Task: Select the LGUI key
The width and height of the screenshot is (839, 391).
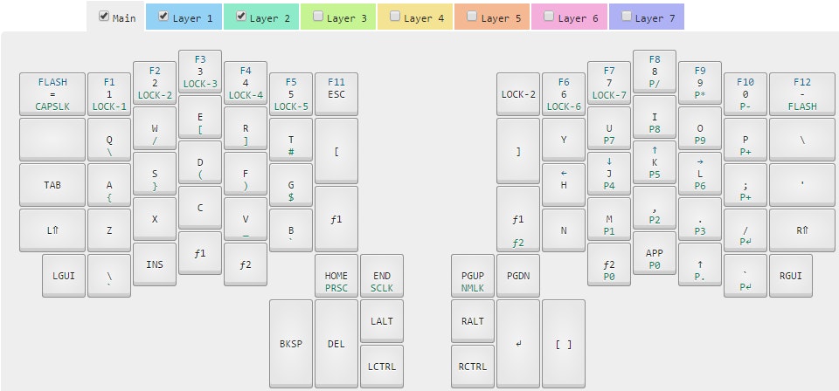Action: [64, 276]
